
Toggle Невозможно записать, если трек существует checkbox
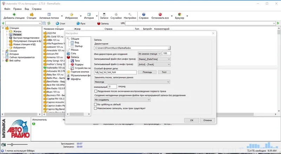(x=96, y=108)
